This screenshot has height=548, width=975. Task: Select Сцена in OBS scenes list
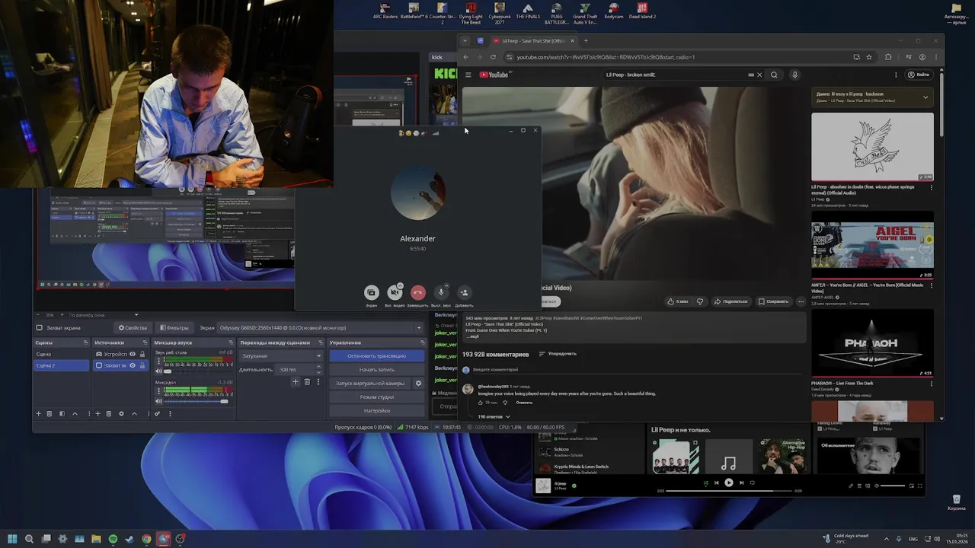[61, 354]
